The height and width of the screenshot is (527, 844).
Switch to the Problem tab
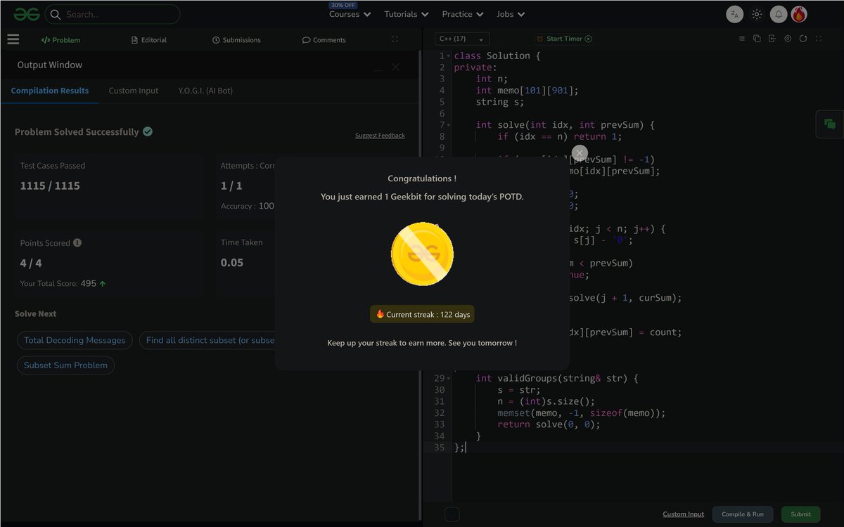click(60, 40)
